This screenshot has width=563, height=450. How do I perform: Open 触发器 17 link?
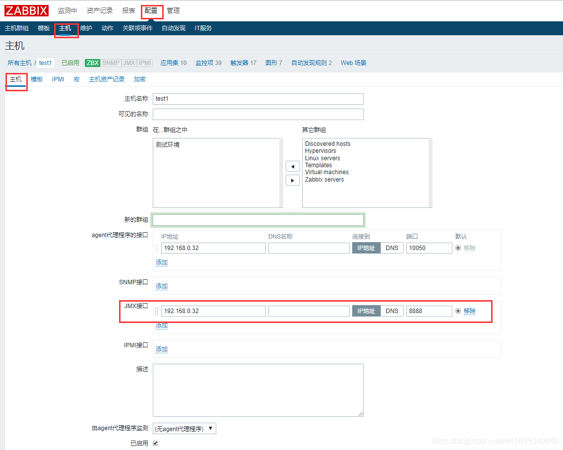pyautogui.click(x=244, y=63)
